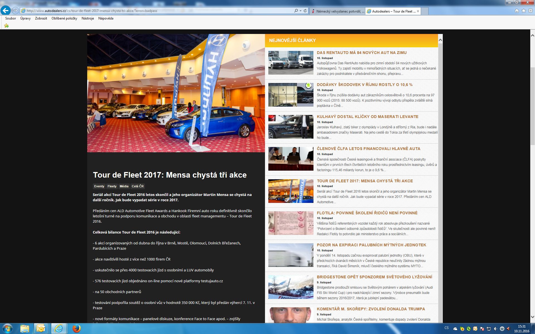This screenshot has width=535, height=334.
Task: Click the article headline Tour de Fleet 2017
Action: 170,175
